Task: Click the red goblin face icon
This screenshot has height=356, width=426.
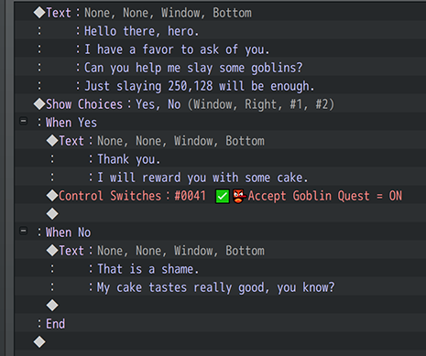Action: click(239, 196)
